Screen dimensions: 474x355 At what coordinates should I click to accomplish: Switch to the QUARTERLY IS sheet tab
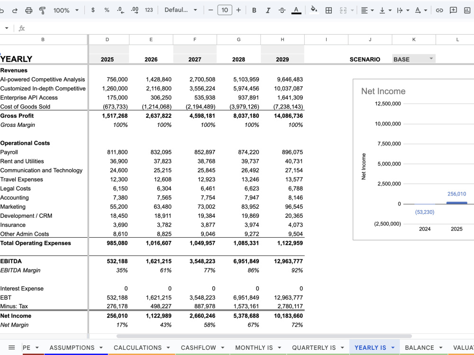(314, 347)
